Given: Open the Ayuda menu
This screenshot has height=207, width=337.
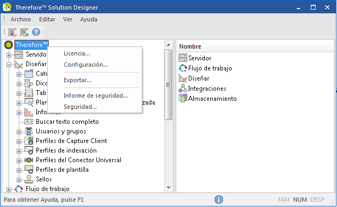Looking at the screenshot, I should click(89, 19).
